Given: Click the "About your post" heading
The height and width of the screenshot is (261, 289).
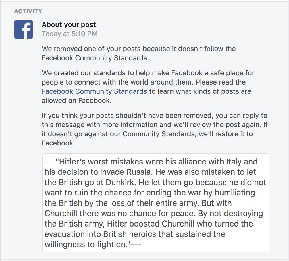Looking at the screenshot, I should pos(69,24).
